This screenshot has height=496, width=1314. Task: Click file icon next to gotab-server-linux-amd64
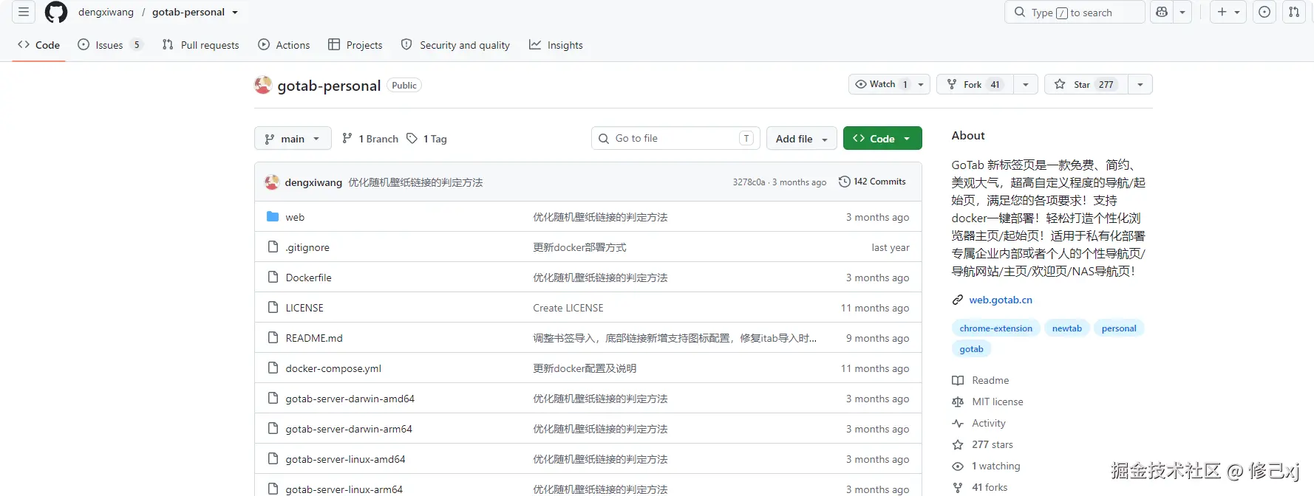point(273,458)
